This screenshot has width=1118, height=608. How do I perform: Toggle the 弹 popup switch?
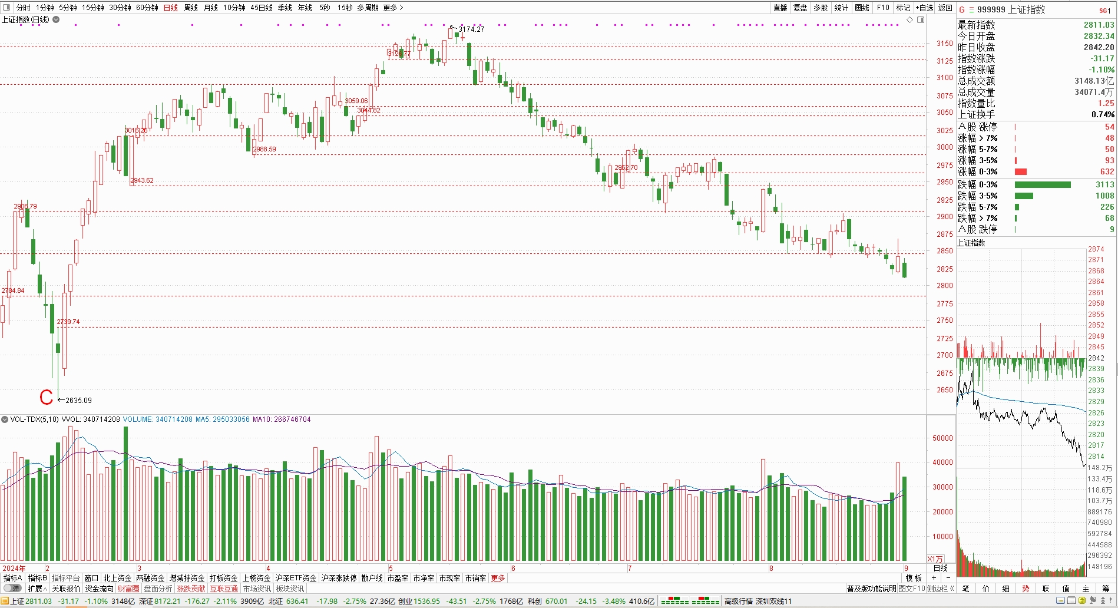[12, 589]
